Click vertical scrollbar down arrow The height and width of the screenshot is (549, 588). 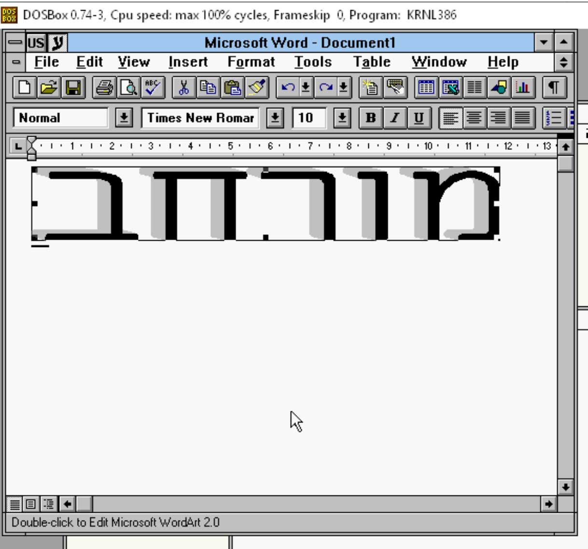click(x=565, y=487)
